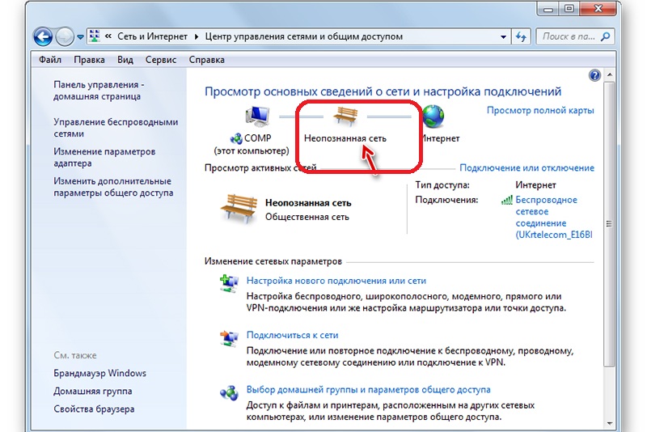Click the COMP computer icon in network map
This screenshot has width=647, height=432.
pos(257,116)
